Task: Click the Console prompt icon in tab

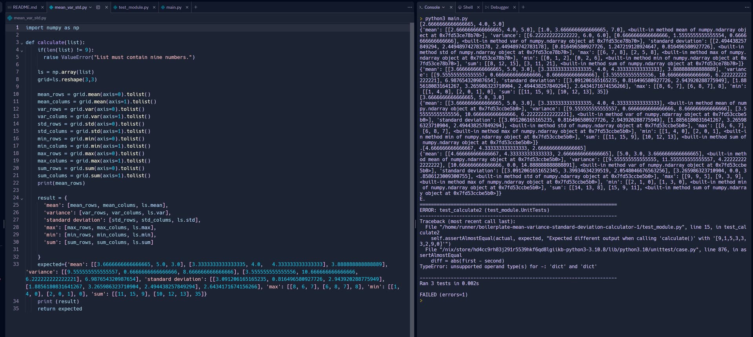Action: pos(421,7)
